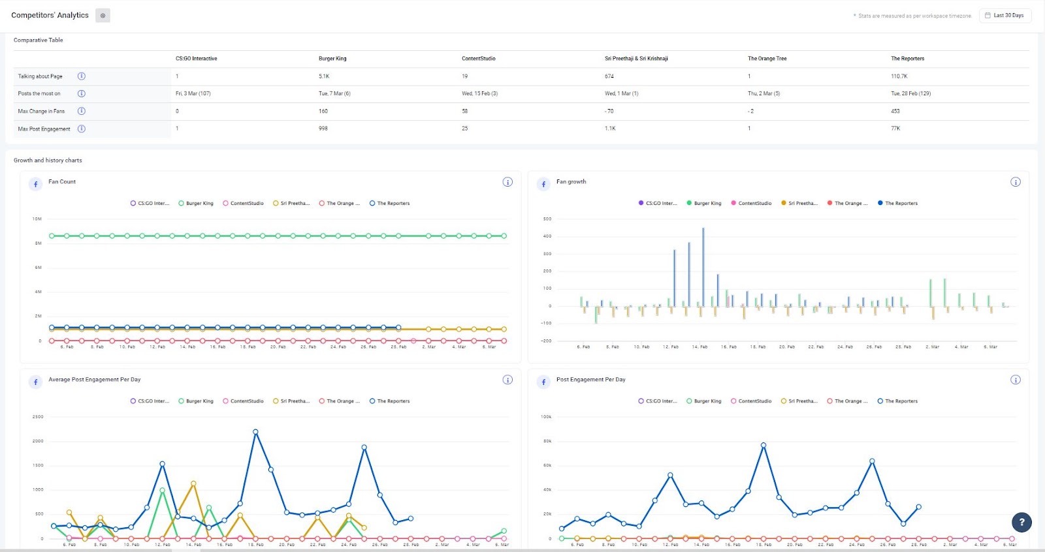This screenshot has height=552, width=1045.
Task: Hide The Reporters series in Fan growth legend
Action: [x=897, y=204]
